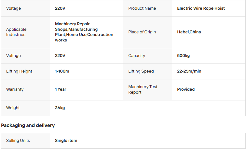Image resolution: width=247 pixels, height=150 pixels.
Task: Click the Machinery Test Report label
Action: coord(143,89)
